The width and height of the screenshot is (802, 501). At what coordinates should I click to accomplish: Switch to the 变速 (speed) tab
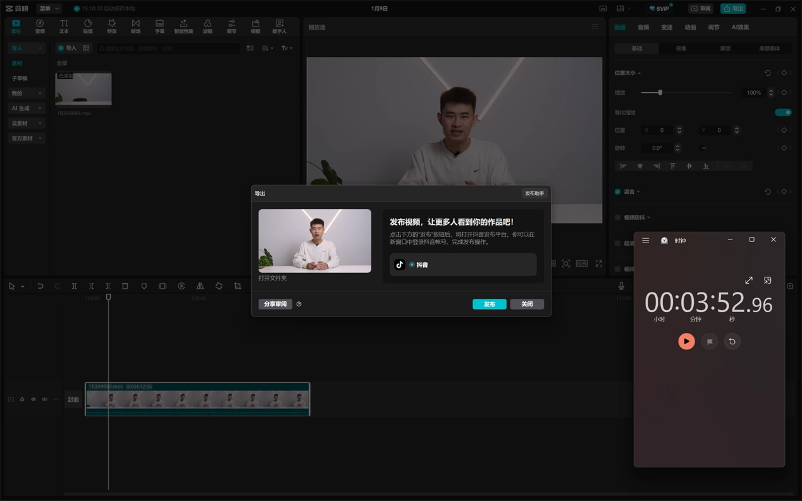(667, 27)
